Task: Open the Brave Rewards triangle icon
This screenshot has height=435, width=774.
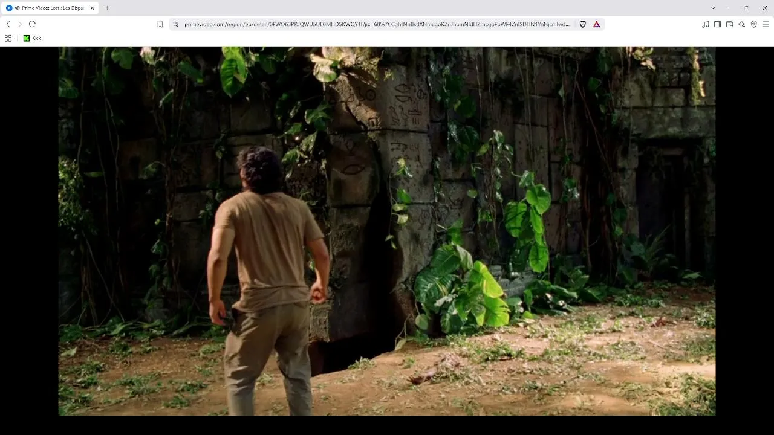Action: pos(596,24)
